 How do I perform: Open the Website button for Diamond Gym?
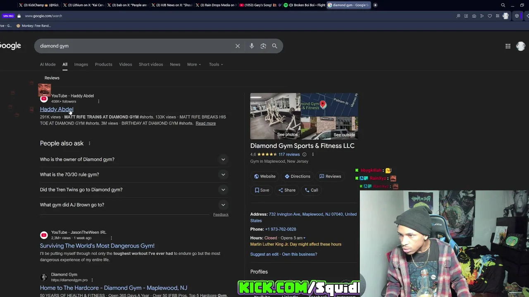[x=265, y=177]
